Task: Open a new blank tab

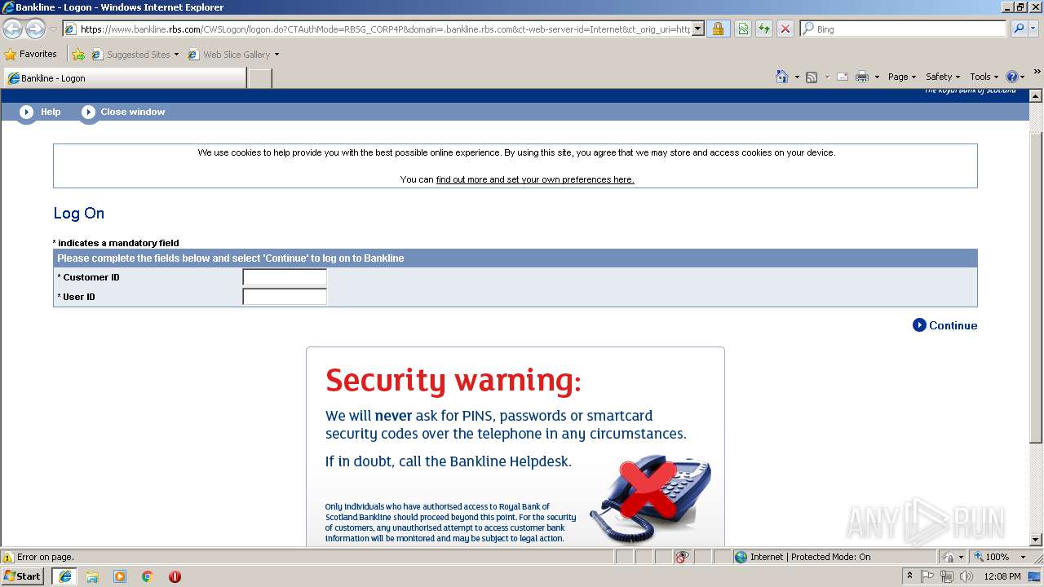Action: tap(259, 78)
